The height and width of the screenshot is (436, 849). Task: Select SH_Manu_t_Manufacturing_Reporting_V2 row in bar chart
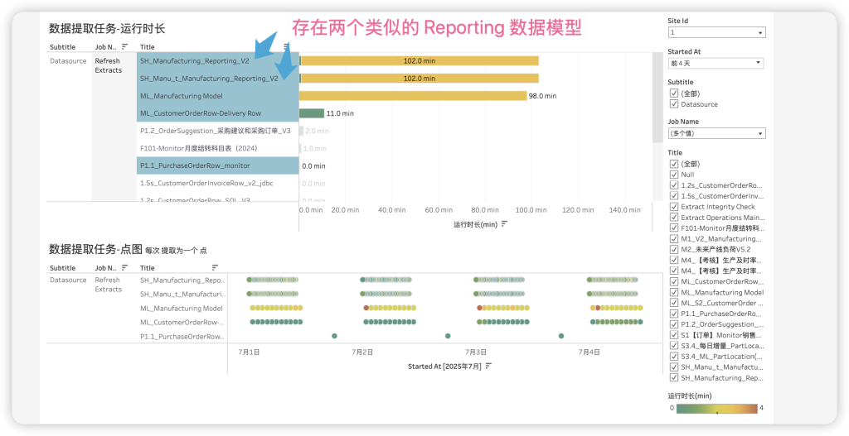point(218,79)
